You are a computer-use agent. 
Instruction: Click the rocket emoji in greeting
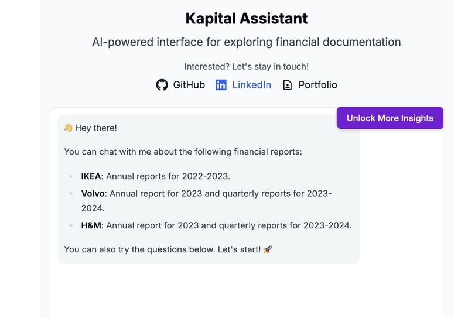pyautogui.click(x=268, y=249)
